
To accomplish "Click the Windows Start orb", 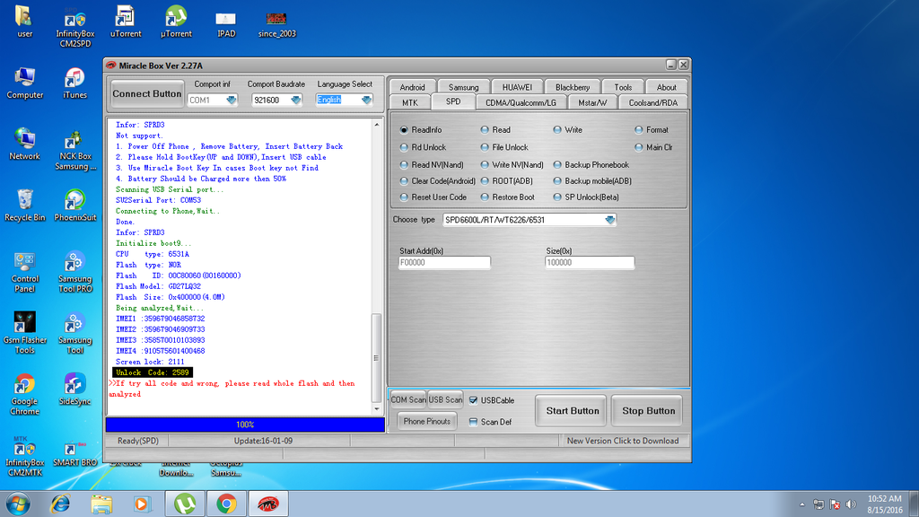I will pos(18,504).
